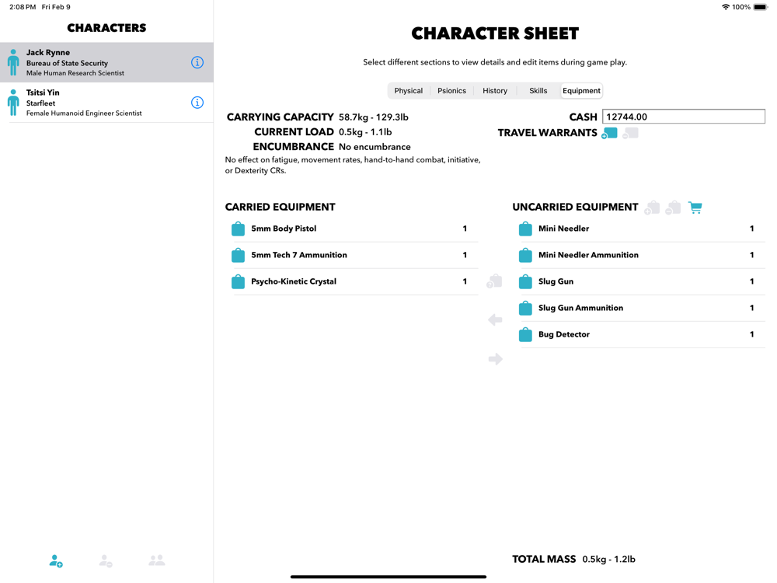The width and height of the screenshot is (777, 583).
Task: Open info for Tsitsi Yin
Action: point(197,103)
